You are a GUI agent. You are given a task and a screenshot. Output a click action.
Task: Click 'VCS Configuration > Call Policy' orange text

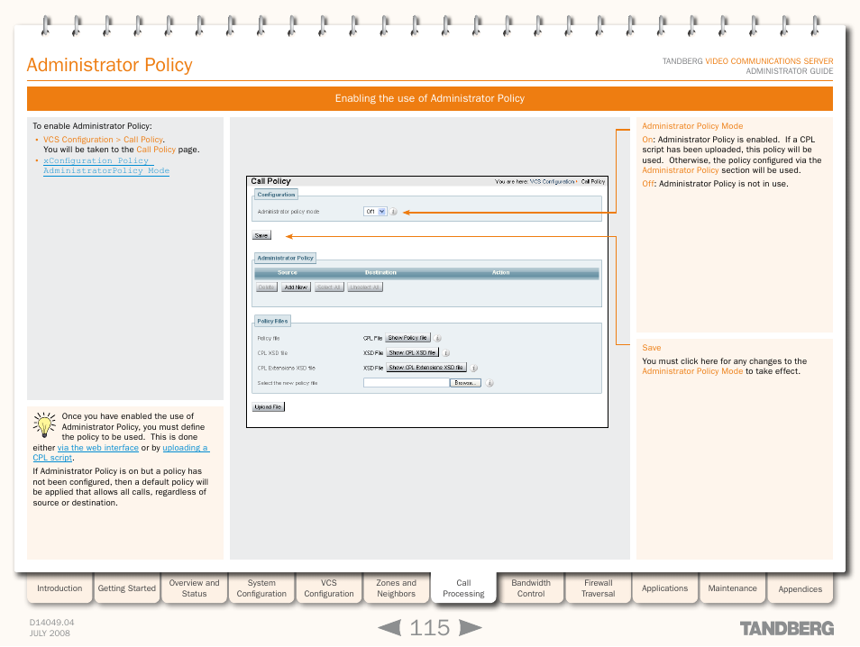tap(103, 140)
